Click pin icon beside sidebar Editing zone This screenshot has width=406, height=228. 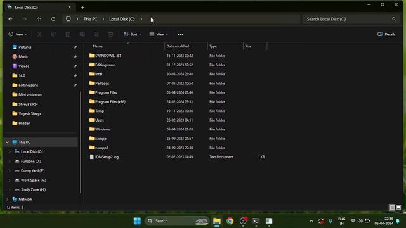coord(75,85)
